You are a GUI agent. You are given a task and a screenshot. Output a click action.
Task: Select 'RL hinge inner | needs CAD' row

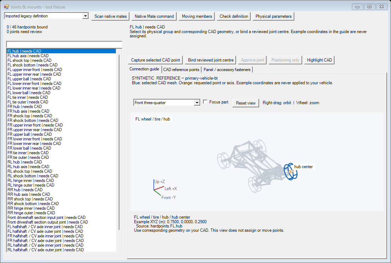pos(61,181)
